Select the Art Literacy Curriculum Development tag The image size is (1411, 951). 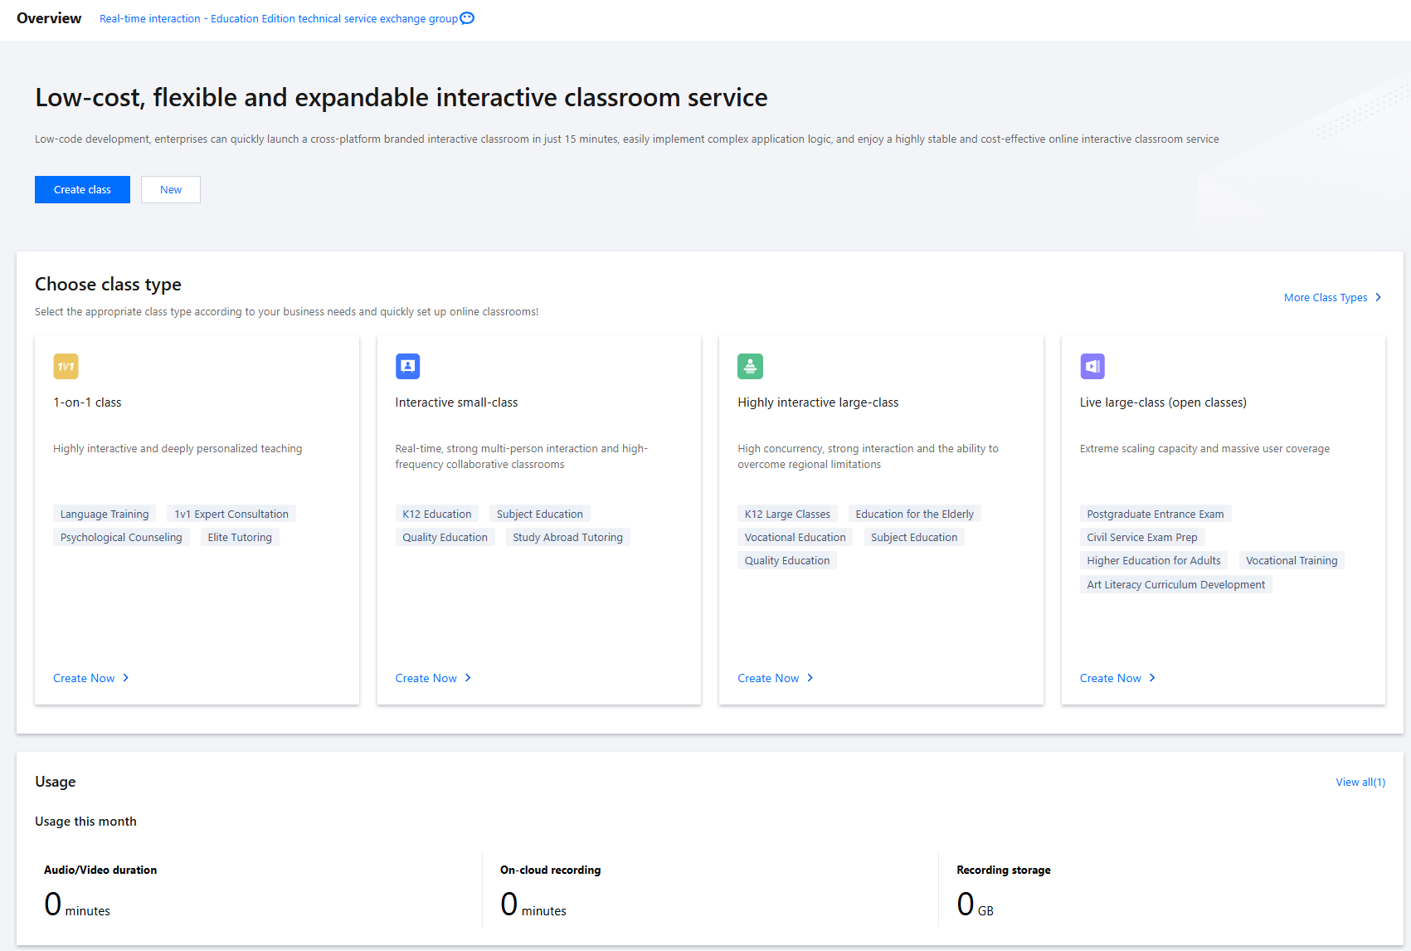point(1175,585)
